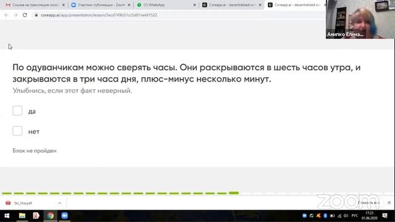Click the 'Улыбнись, если этот факт неверный' hint
The width and height of the screenshot is (395, 222).
click(72, 91)
